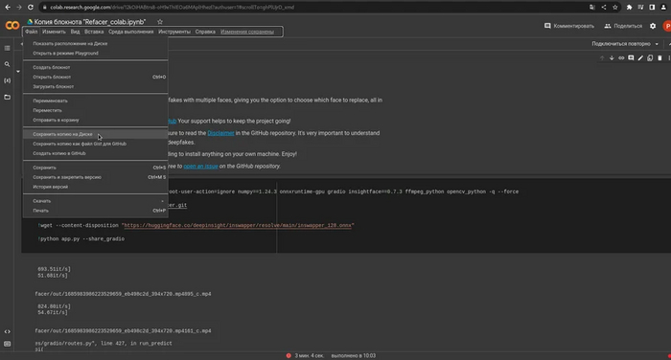The width and height of the screenshot is (671, 360).
Task: Open the find and replace sidebar icon
Action: [x=8, y=64]
